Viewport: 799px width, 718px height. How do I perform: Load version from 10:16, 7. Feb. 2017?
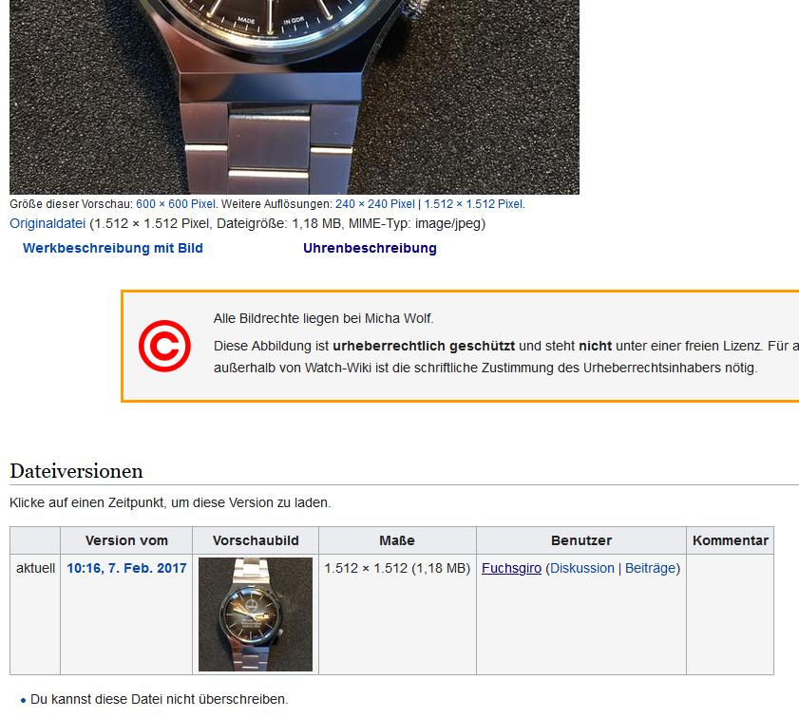pyautogui.click(x=126, y=568)
